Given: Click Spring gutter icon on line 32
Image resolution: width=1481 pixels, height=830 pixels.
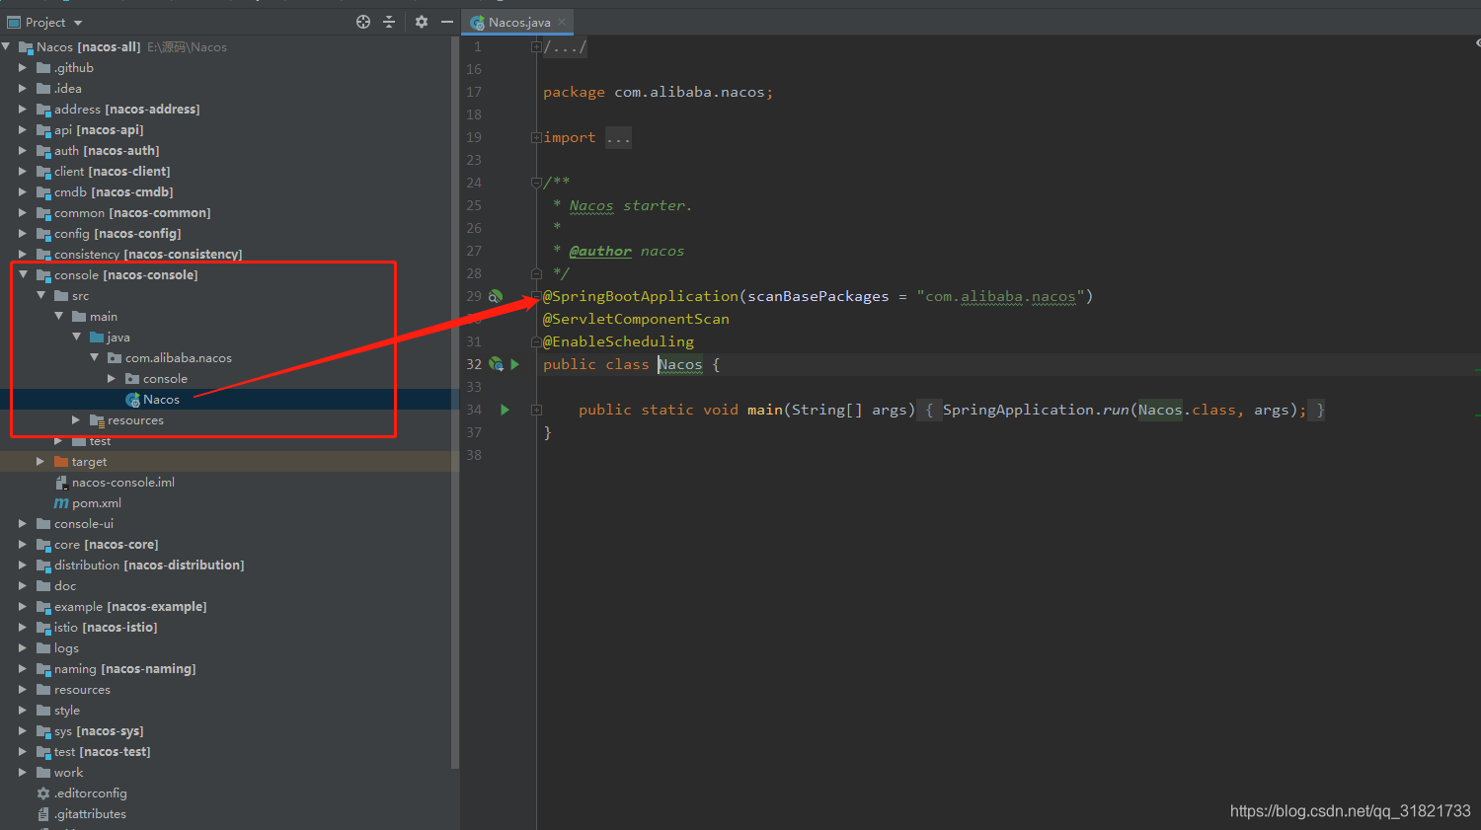Looking at the screenshot, I should (496, 364).
